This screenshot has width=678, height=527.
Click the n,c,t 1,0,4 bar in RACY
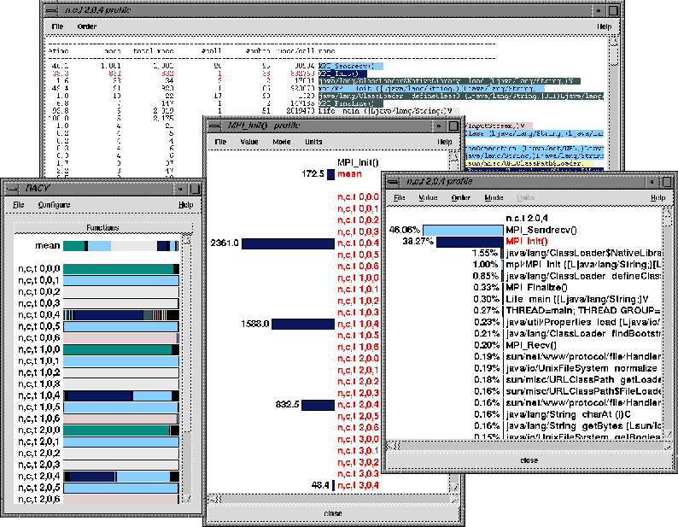[x=120, y=395]
